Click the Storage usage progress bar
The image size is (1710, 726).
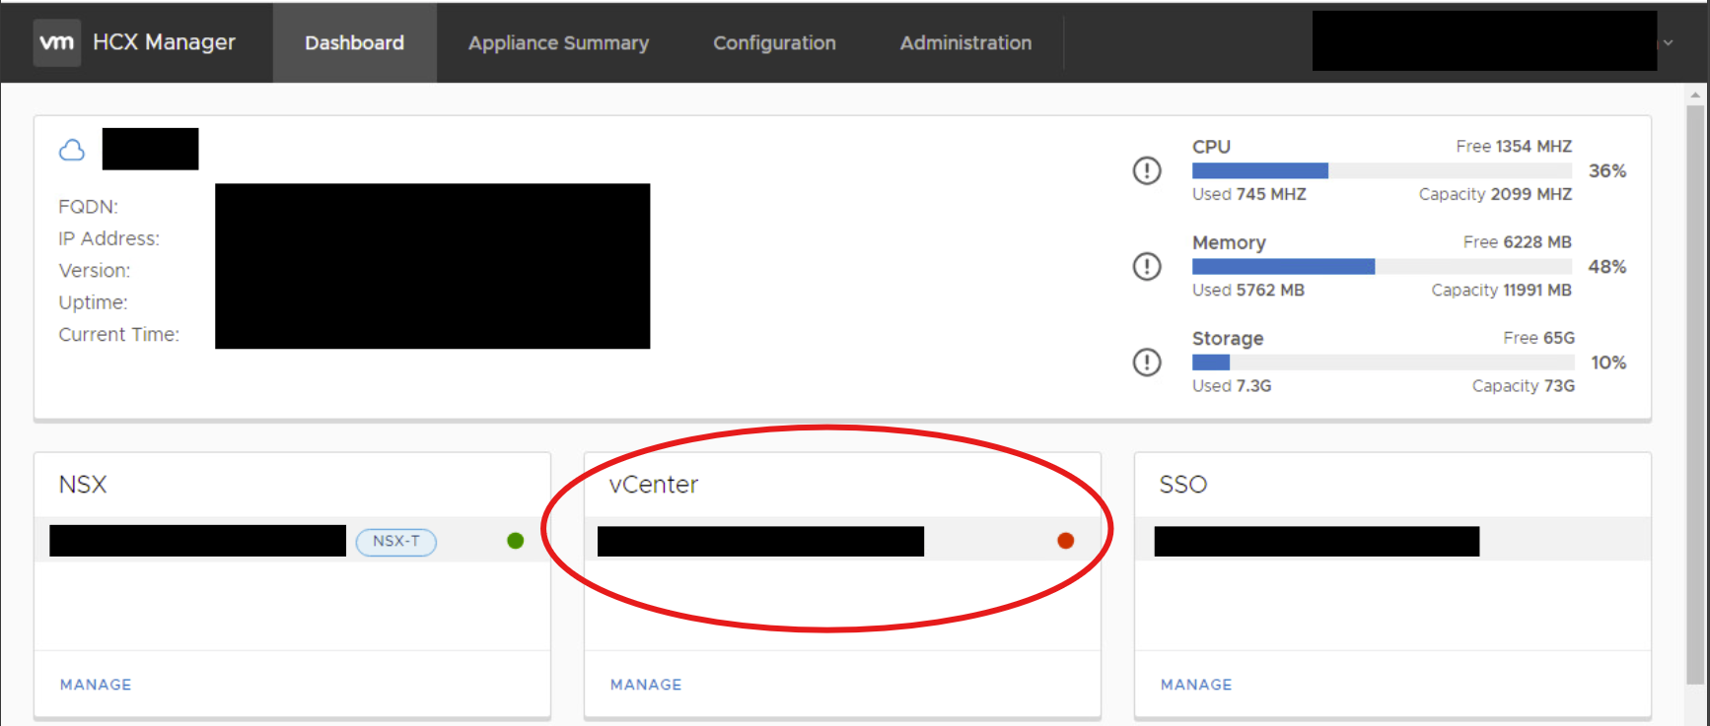pyautogui.click(x=1383, y=362)
